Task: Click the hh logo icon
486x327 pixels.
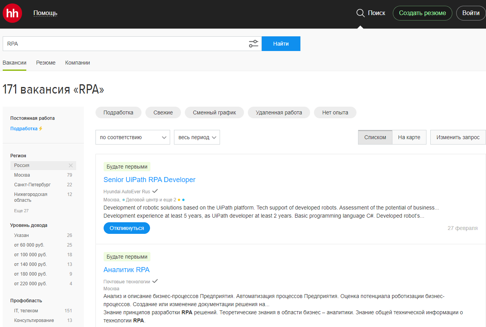Action: pos(12,13)
